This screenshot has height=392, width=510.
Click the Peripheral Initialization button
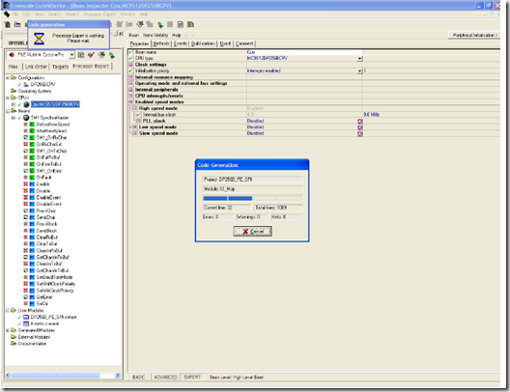pyautogui.click(x=475, y=35)
